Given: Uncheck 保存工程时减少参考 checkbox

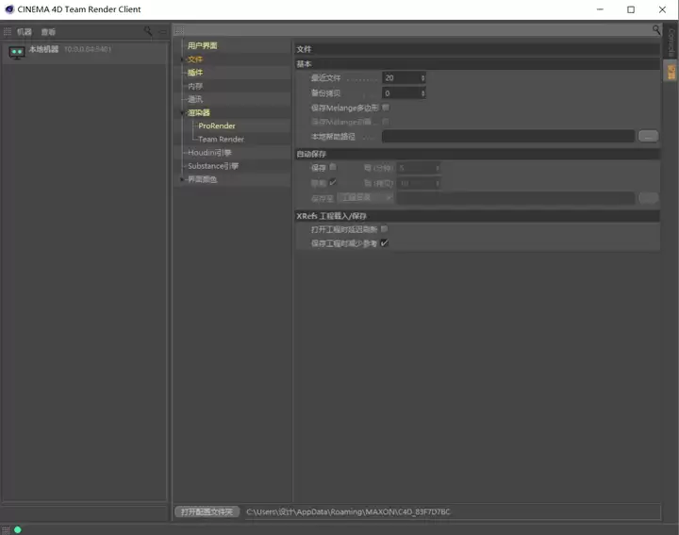Looking at the screenshot, I should click(x=384, y=243).
